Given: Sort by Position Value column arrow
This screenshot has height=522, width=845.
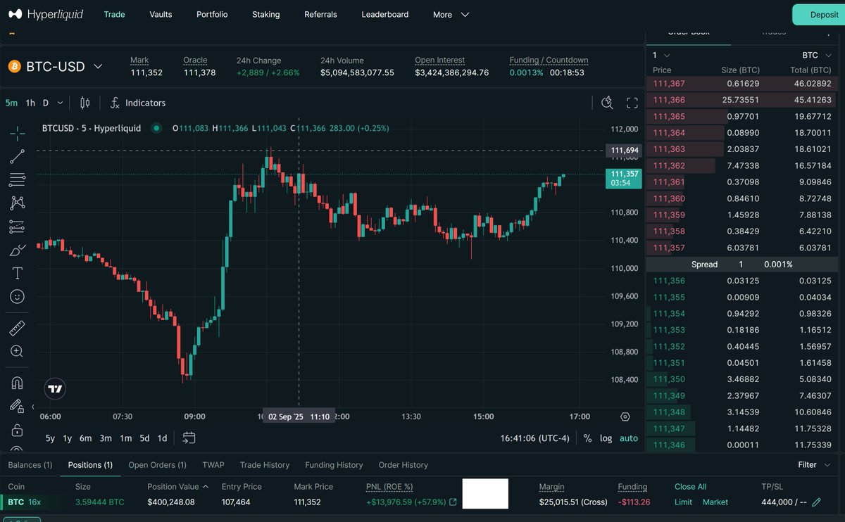Looking at the screenshot, I should (x=206, y=486).
